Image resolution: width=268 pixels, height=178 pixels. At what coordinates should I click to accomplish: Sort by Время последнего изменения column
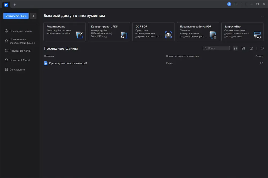click(182, 56)
